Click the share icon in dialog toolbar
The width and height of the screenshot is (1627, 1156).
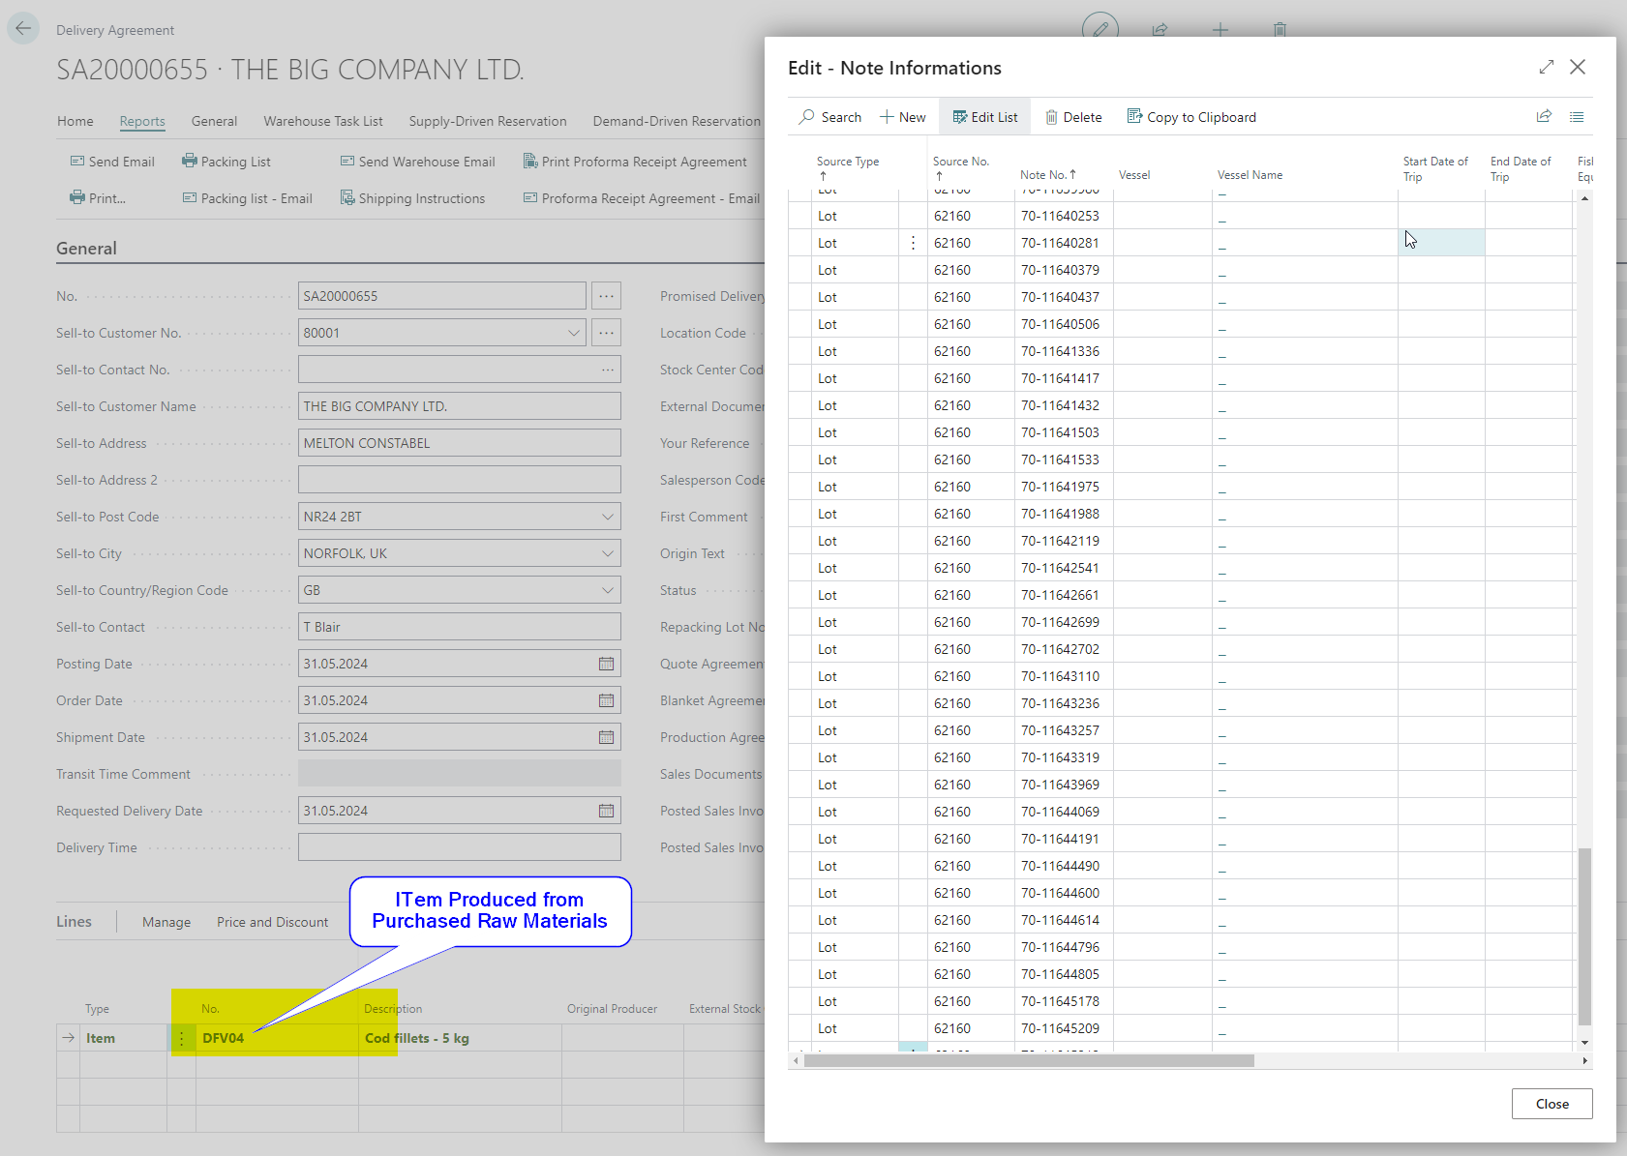click(1544, 117)
